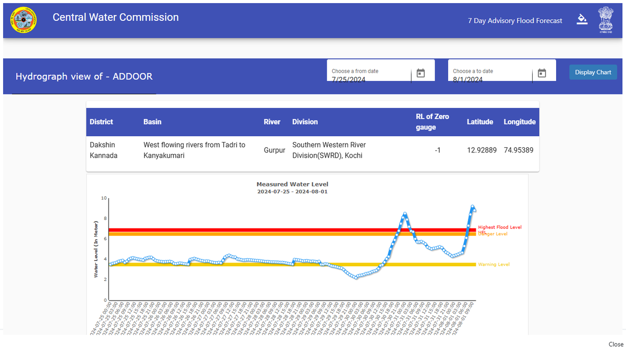Click the 'Hydrograph view of - ADDOOR' heading

point(84,76)
